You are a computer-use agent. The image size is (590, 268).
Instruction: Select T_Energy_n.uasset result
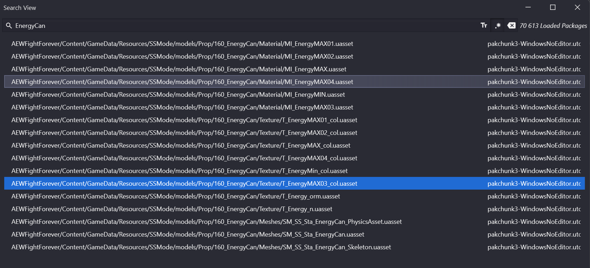click(x=294, y=209)
